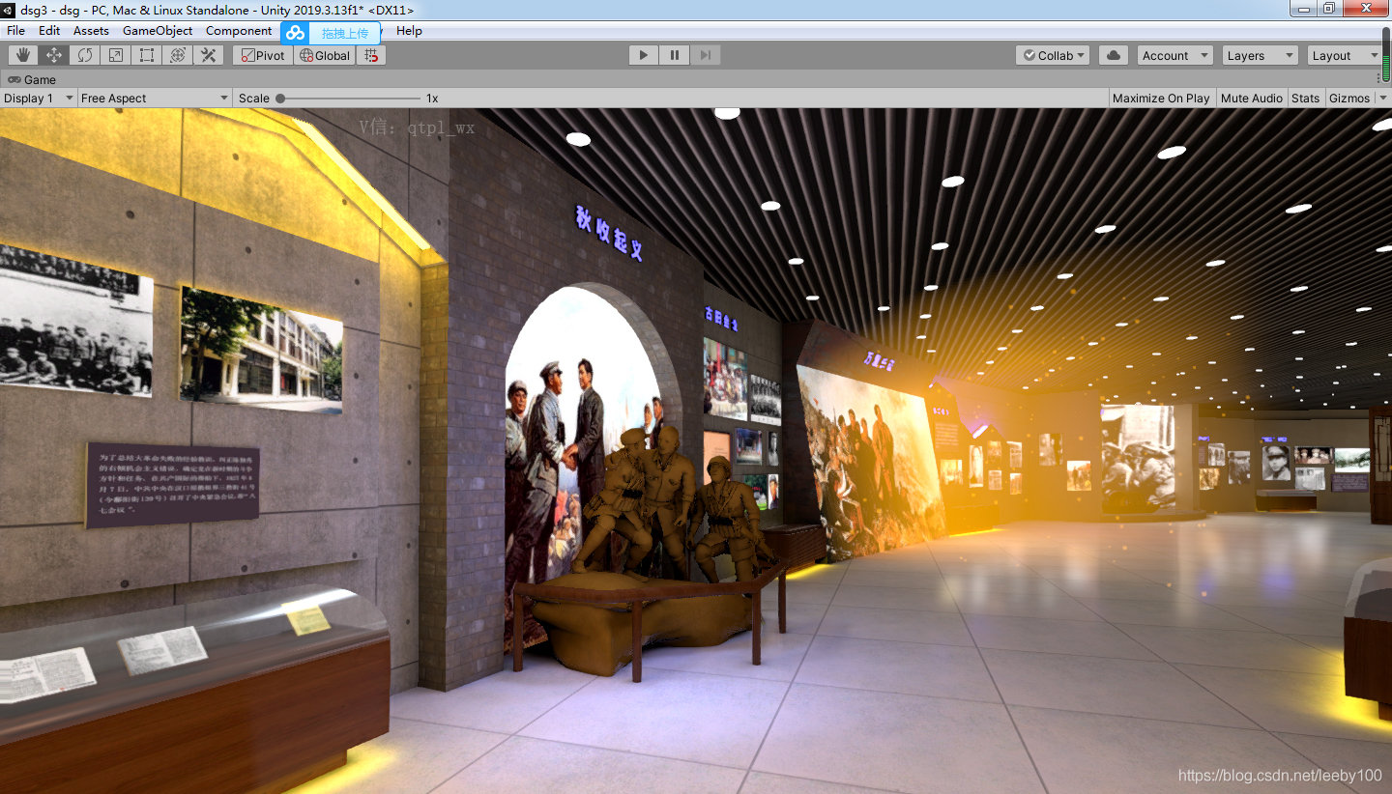Screen dimensions: 1392x794
Task: Toggle Global handle orientation
Action: click(x=325, y=55)
